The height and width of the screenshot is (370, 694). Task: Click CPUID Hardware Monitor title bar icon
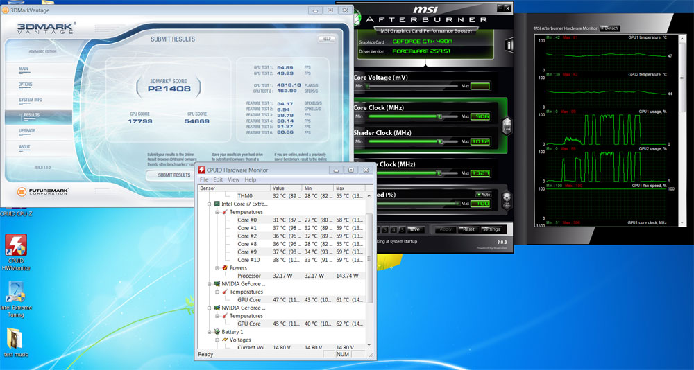pos(201,170)
